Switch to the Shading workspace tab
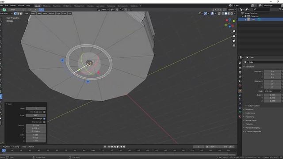 pyautogui.click(x=90, y=6)
